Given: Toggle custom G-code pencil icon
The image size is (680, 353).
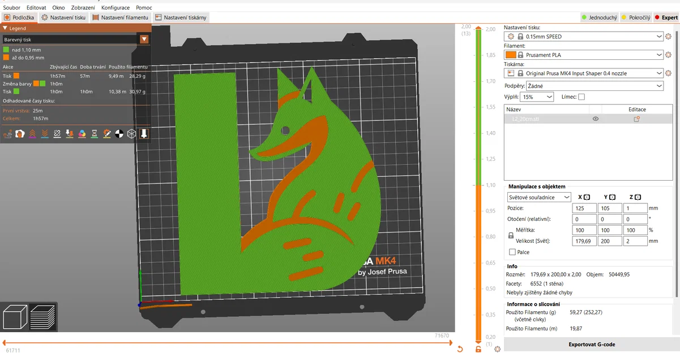Looking at the screenshot, I should 107,134.
